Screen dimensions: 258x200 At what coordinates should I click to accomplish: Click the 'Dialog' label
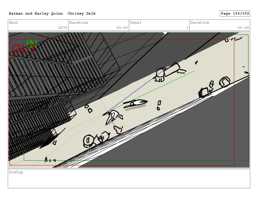coord(16,172)
